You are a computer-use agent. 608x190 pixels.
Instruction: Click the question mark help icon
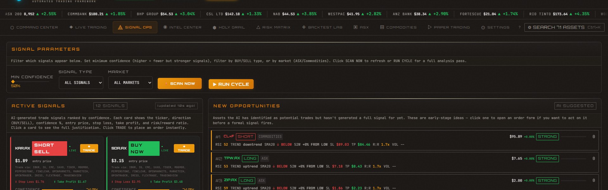pos(519,28)
